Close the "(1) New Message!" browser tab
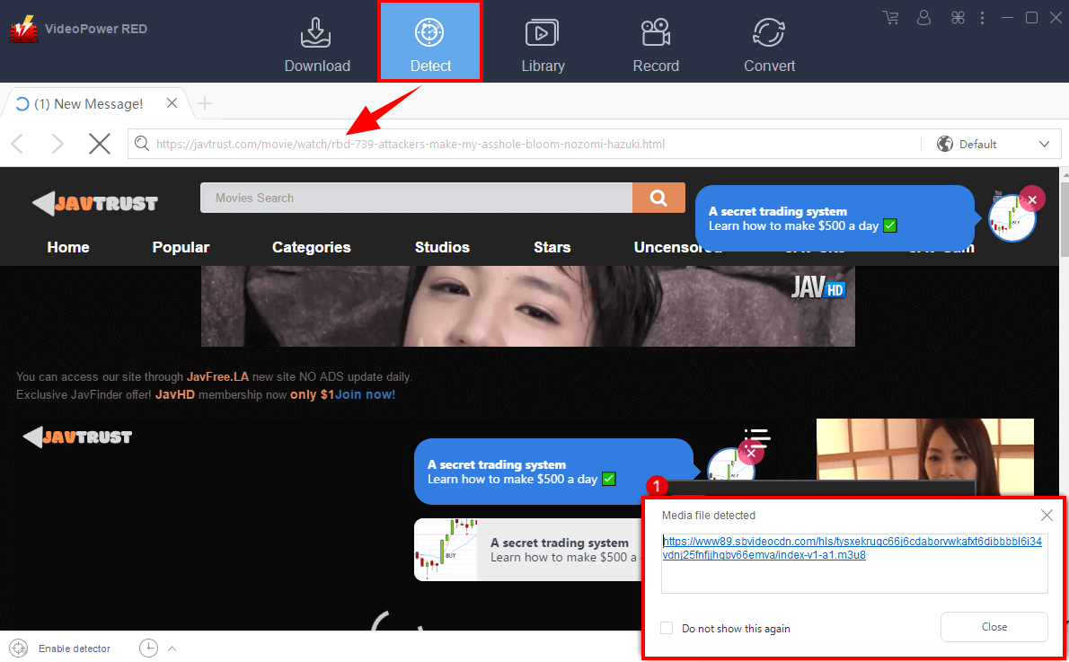 pos(172,103)
